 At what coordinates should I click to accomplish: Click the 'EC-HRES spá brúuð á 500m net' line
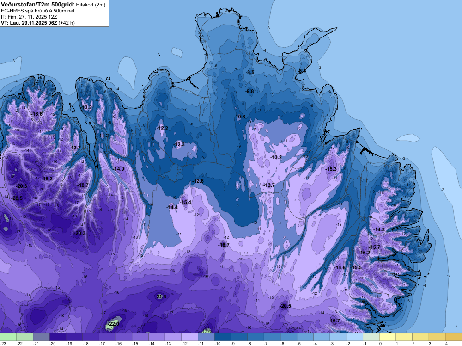pos(38,11)
